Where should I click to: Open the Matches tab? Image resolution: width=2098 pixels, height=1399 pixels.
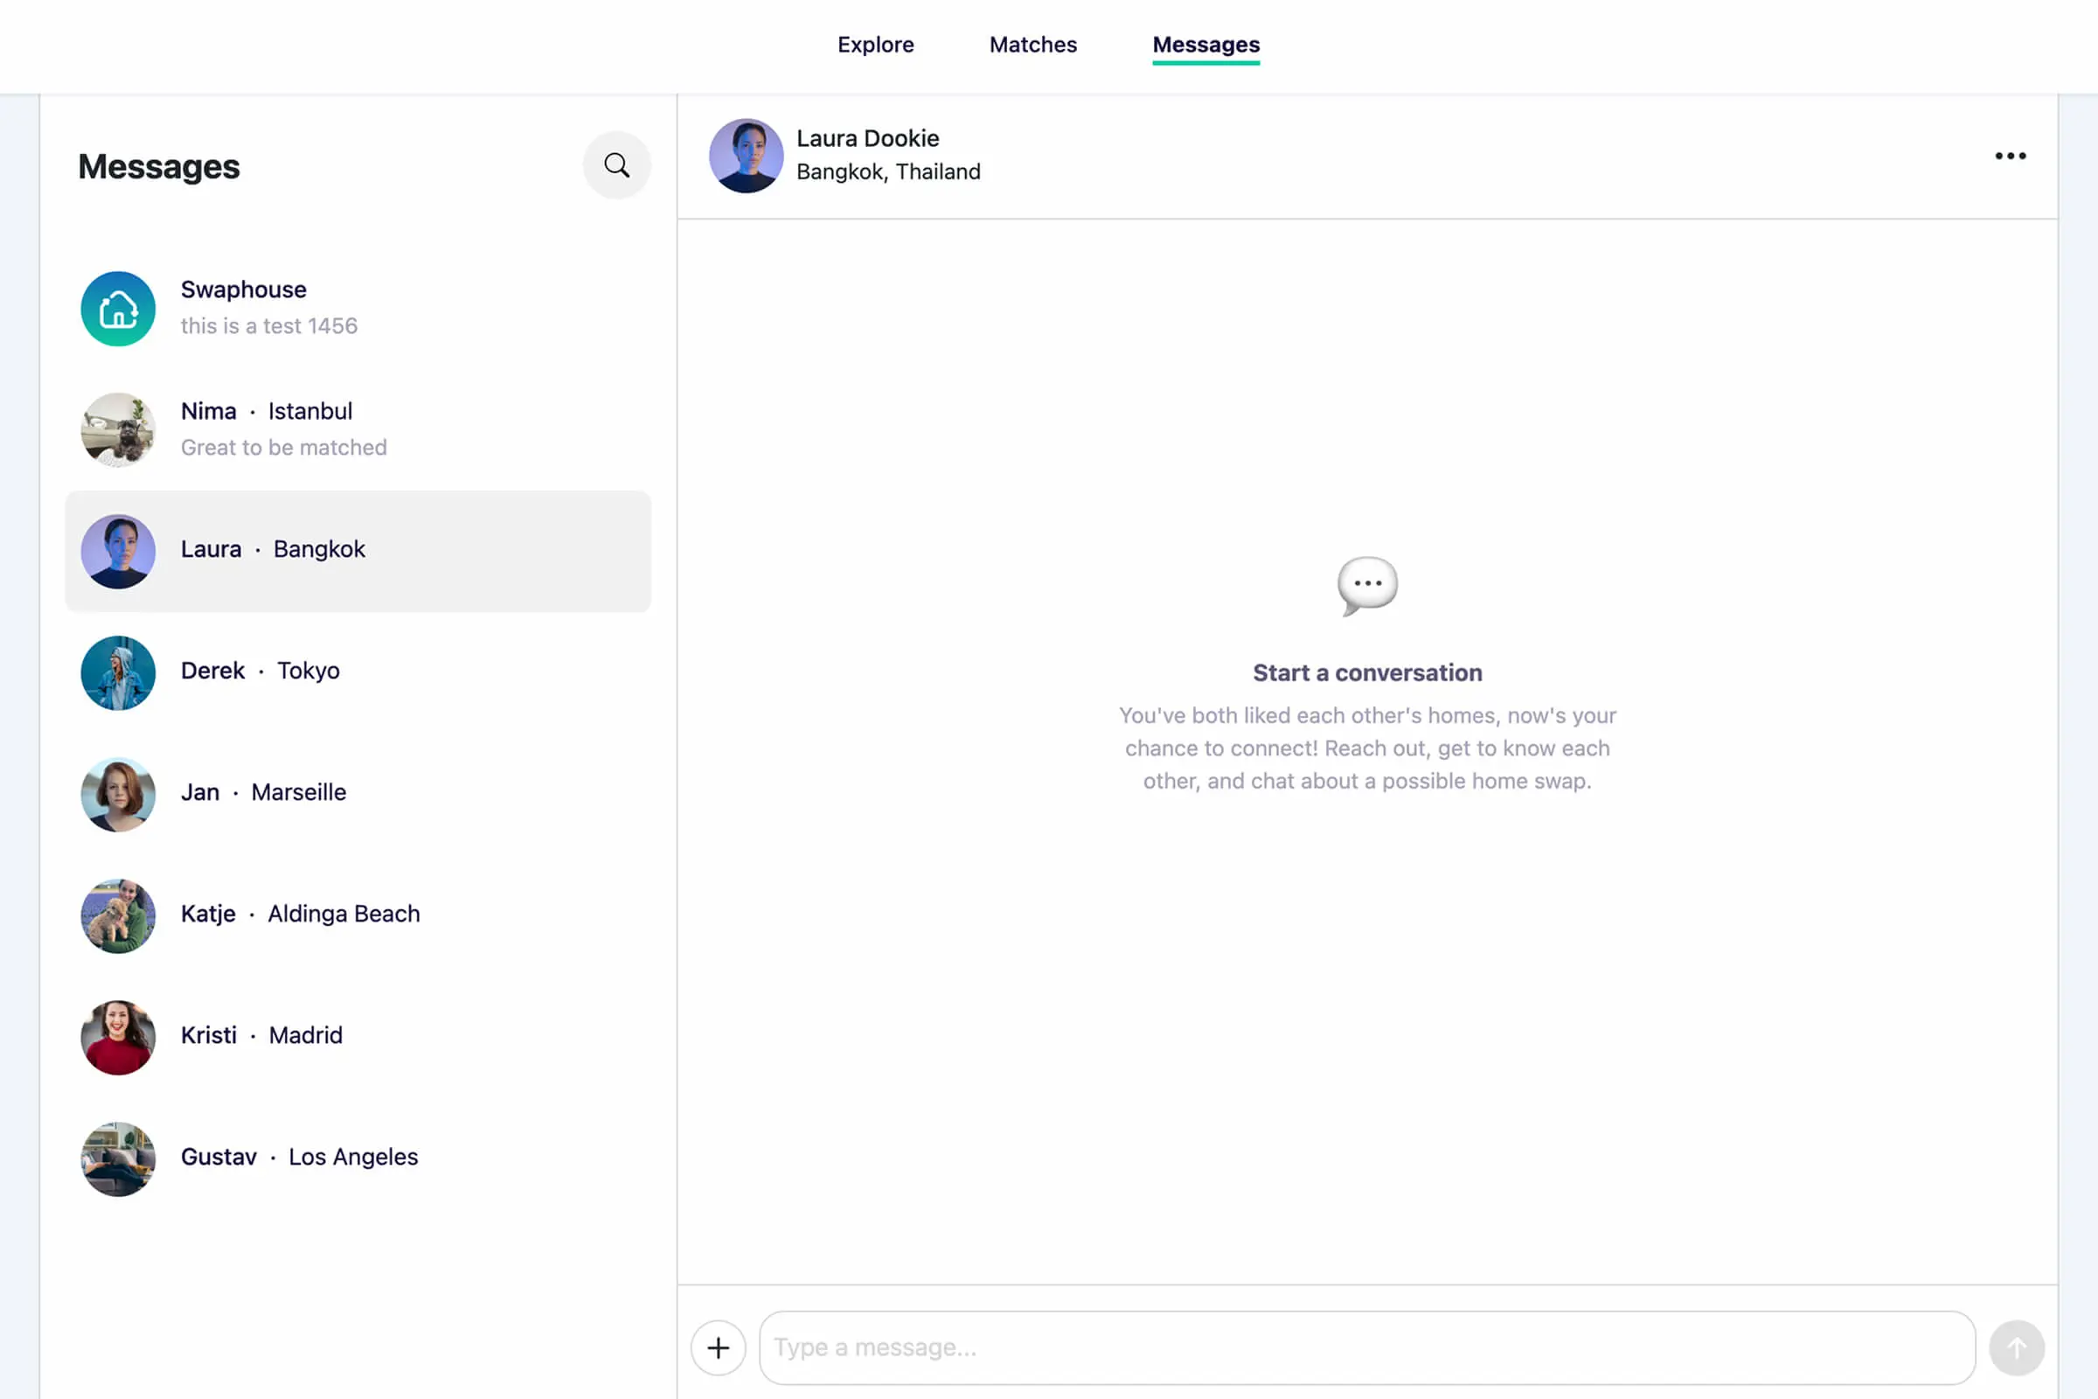(x=1033, y=45)
